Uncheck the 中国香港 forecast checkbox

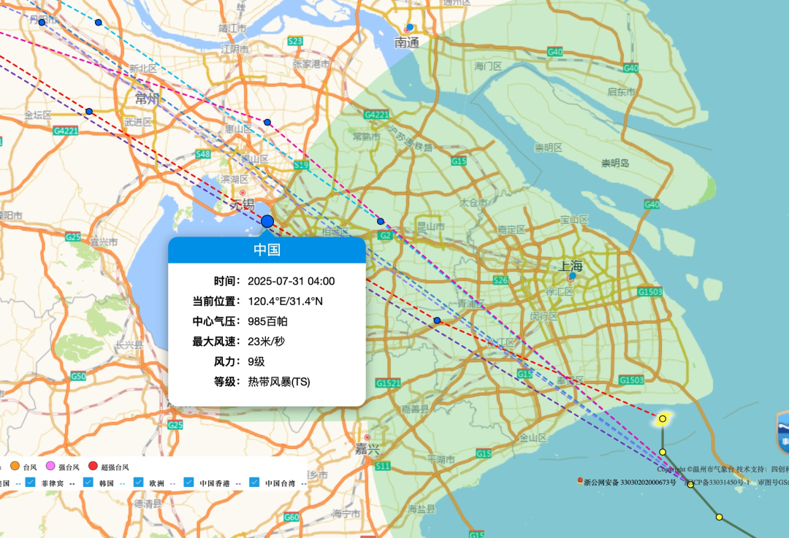point(188,483)
